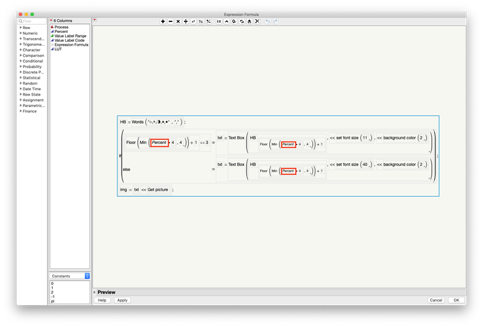Expand the Numeric function group

coord(21,33)
